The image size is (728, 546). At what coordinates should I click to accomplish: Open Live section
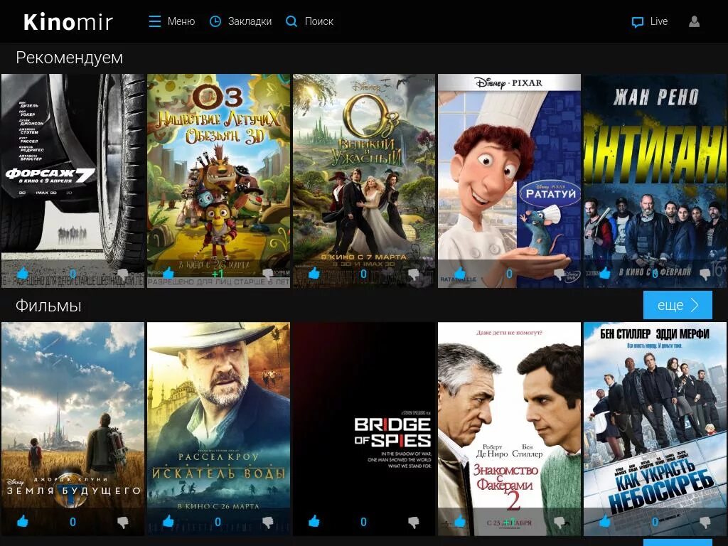(659, 21)
